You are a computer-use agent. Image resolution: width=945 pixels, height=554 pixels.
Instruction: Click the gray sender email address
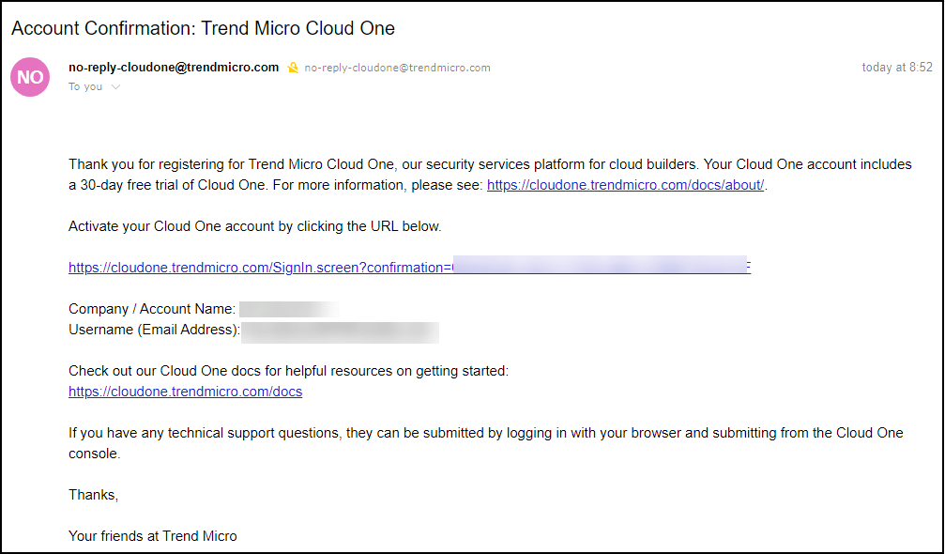pyautogui.click(x=398, y=68)
